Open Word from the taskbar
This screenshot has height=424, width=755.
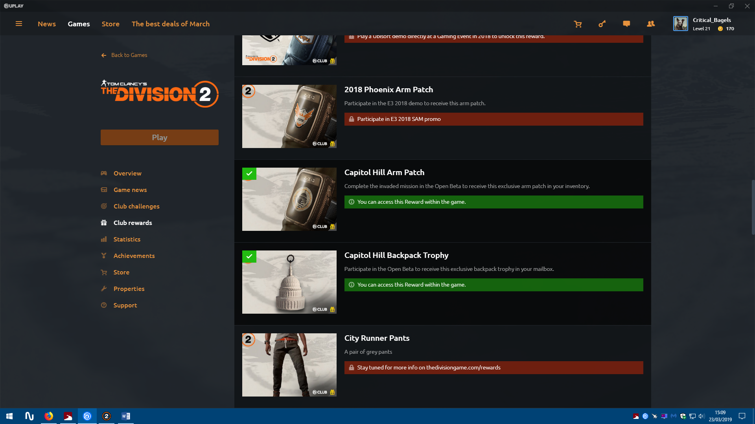tap(126, 416)
